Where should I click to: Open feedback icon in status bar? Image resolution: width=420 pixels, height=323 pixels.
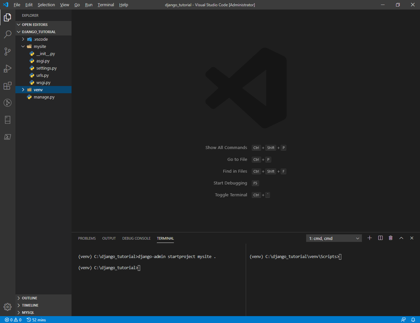[403, 320]
